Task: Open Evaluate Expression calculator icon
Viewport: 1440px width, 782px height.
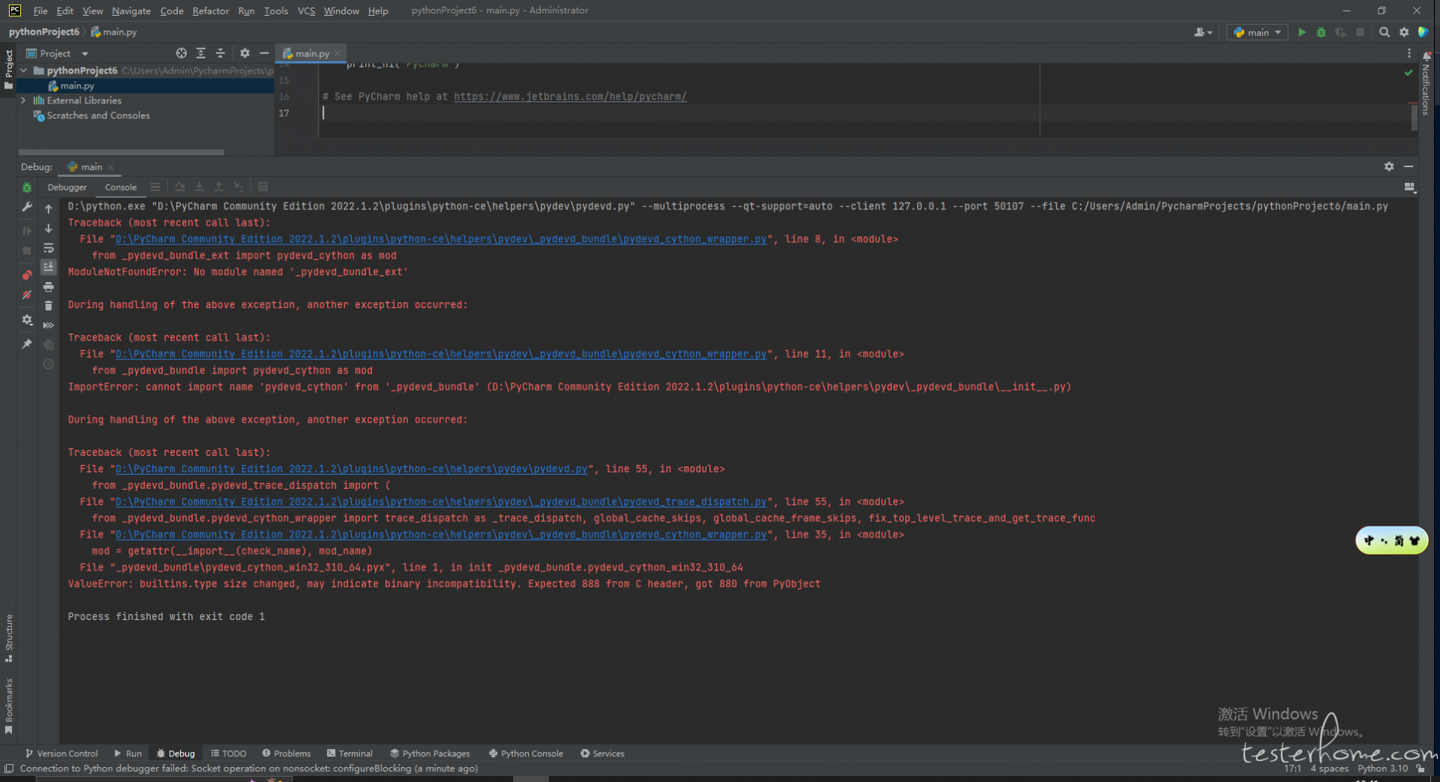Action: [263, 187]
